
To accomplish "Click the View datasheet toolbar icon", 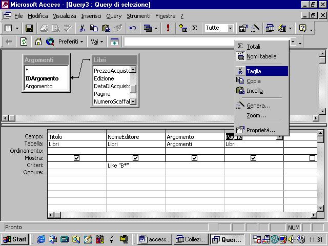I will pyautogui.click(x=8, y=28).
